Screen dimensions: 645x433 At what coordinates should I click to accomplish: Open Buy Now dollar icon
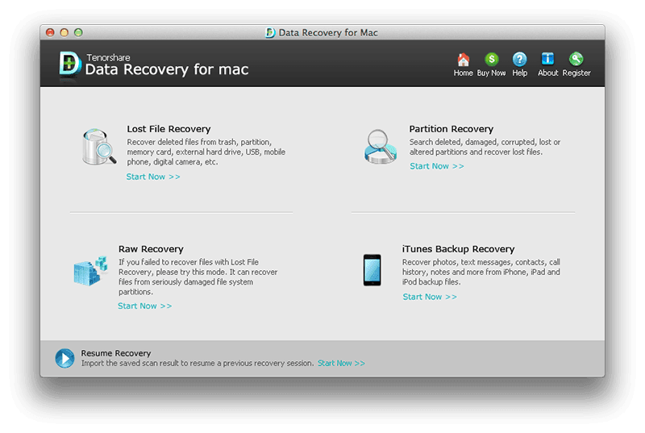point(492,60)
